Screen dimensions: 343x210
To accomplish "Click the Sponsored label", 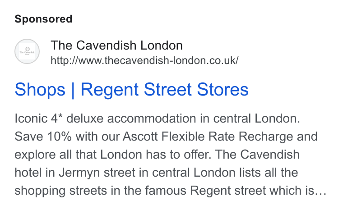I will coord(43,19).
